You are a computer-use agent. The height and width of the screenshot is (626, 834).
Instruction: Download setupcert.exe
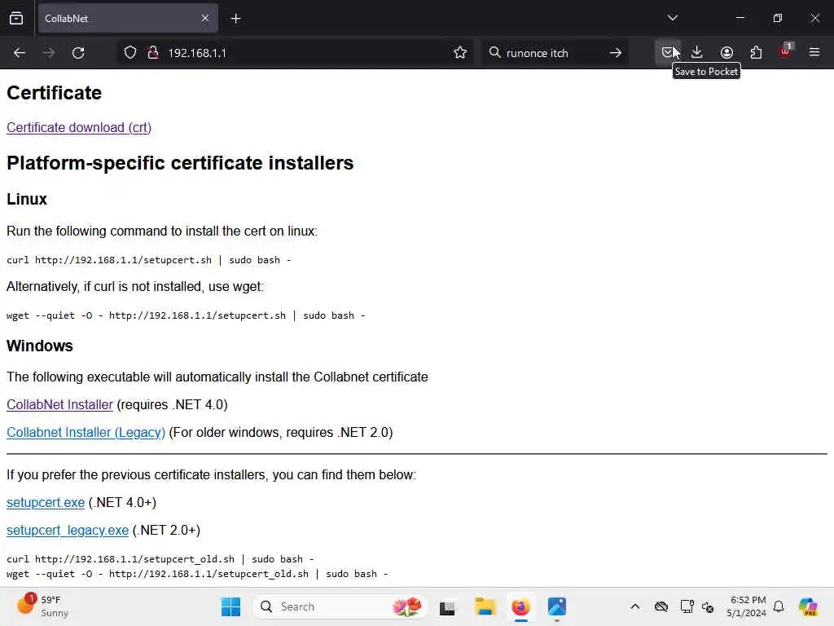coord(46,502)
